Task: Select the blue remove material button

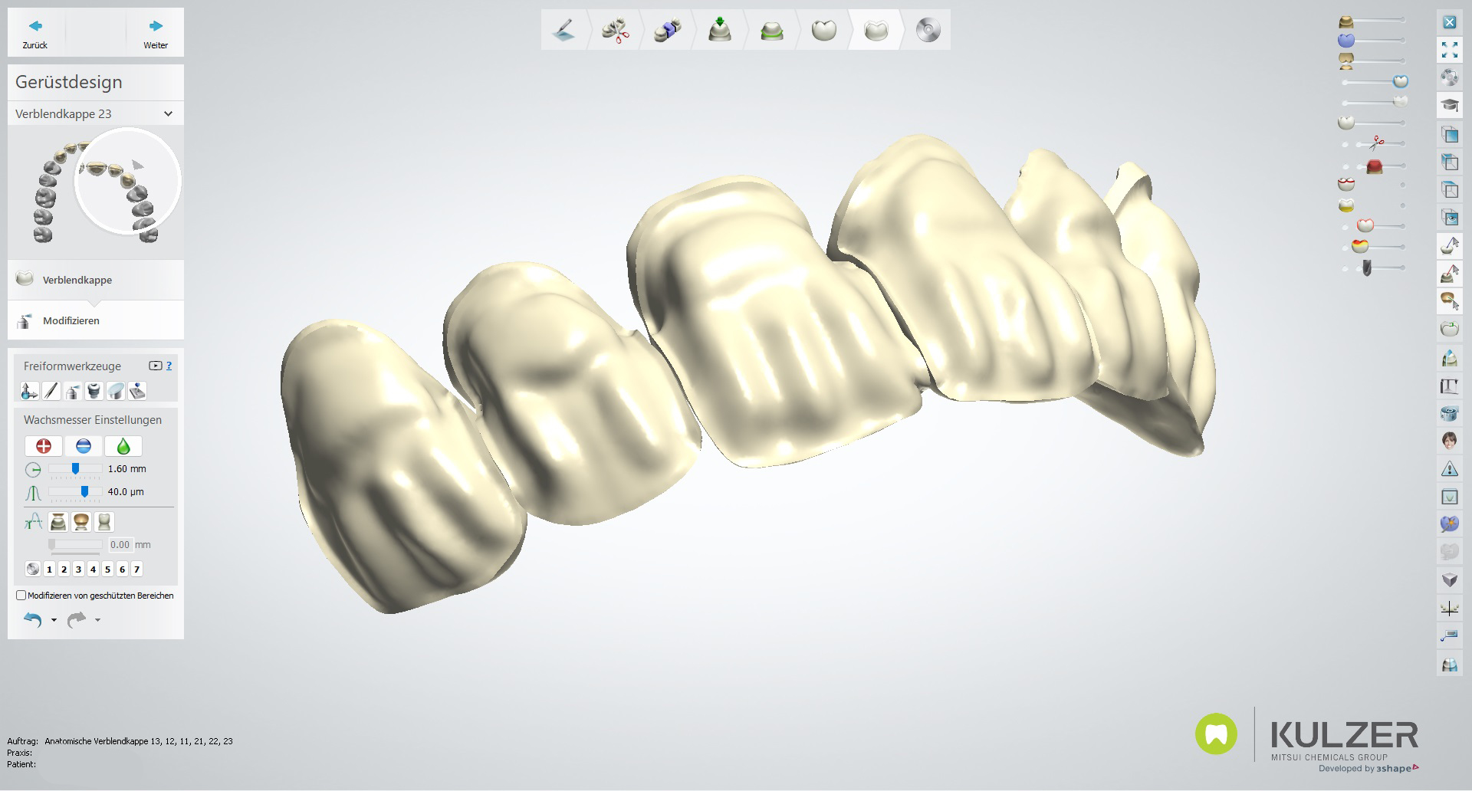Action: pos(84,446)
